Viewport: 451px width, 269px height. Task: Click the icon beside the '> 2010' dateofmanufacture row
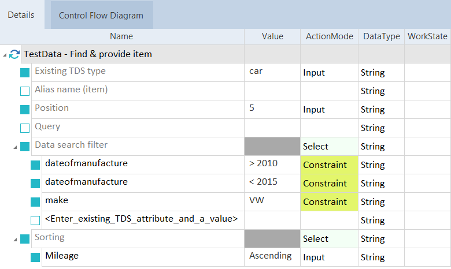click(35, 165)
